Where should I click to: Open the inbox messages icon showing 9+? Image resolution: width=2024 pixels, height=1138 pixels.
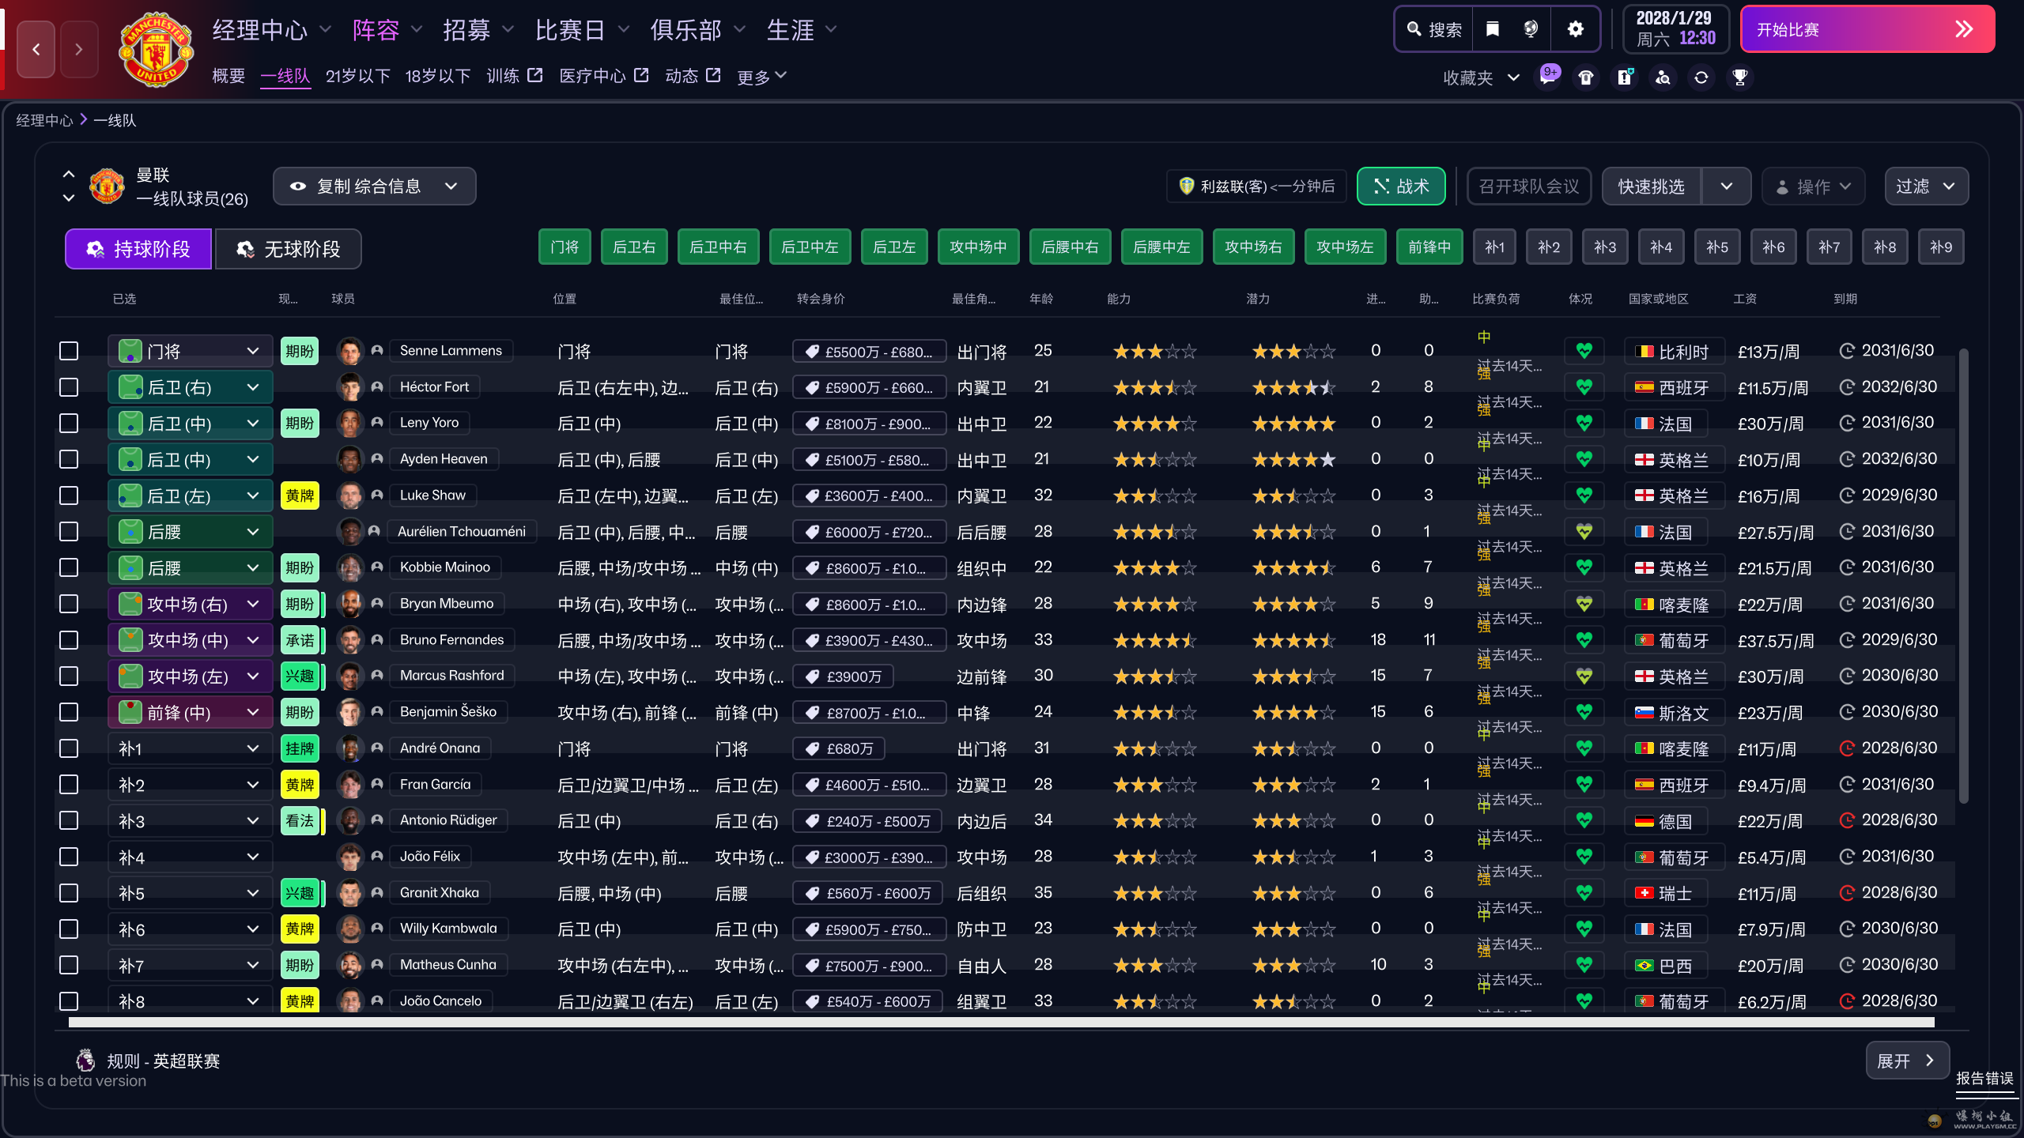click(1548, 77)
